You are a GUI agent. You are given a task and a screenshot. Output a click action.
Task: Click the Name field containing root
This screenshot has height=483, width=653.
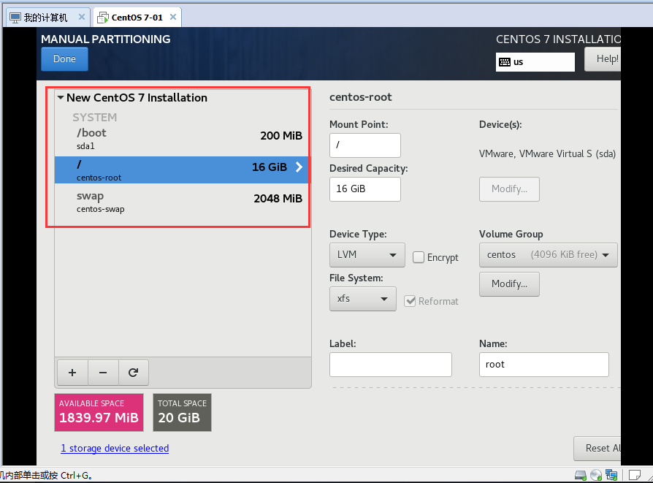[544, 365]
